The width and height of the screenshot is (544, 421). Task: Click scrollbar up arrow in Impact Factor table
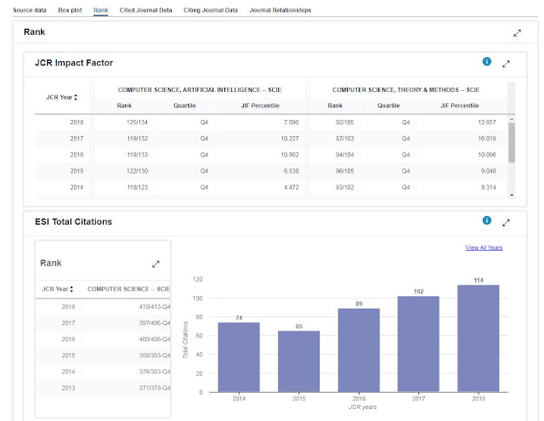[512, 119]
